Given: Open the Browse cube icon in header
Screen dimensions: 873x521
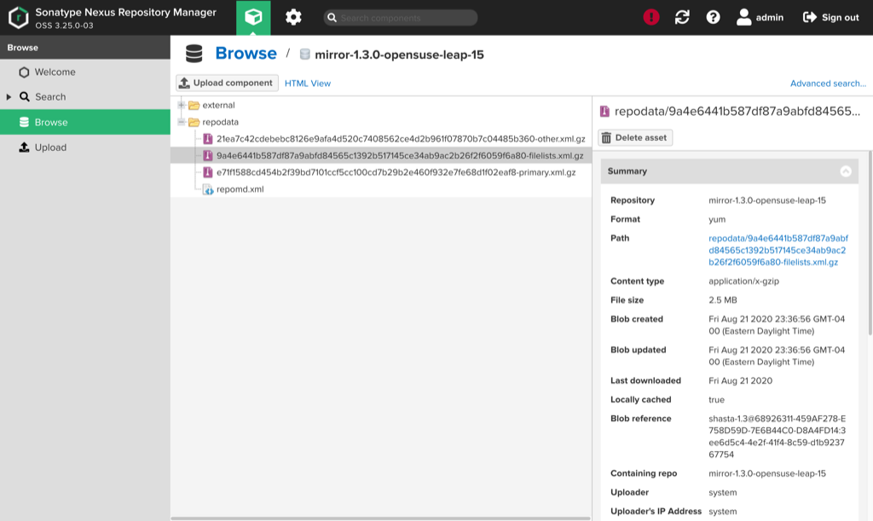Looking at the screenshot, I should tap(253, 17).
